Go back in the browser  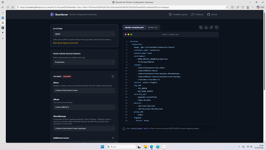[3, 7]
